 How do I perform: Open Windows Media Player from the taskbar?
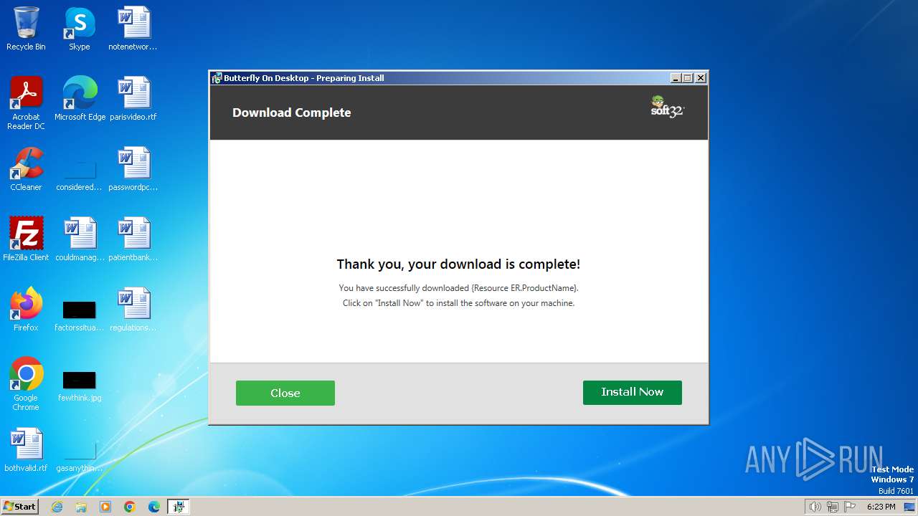coord(105,507)
